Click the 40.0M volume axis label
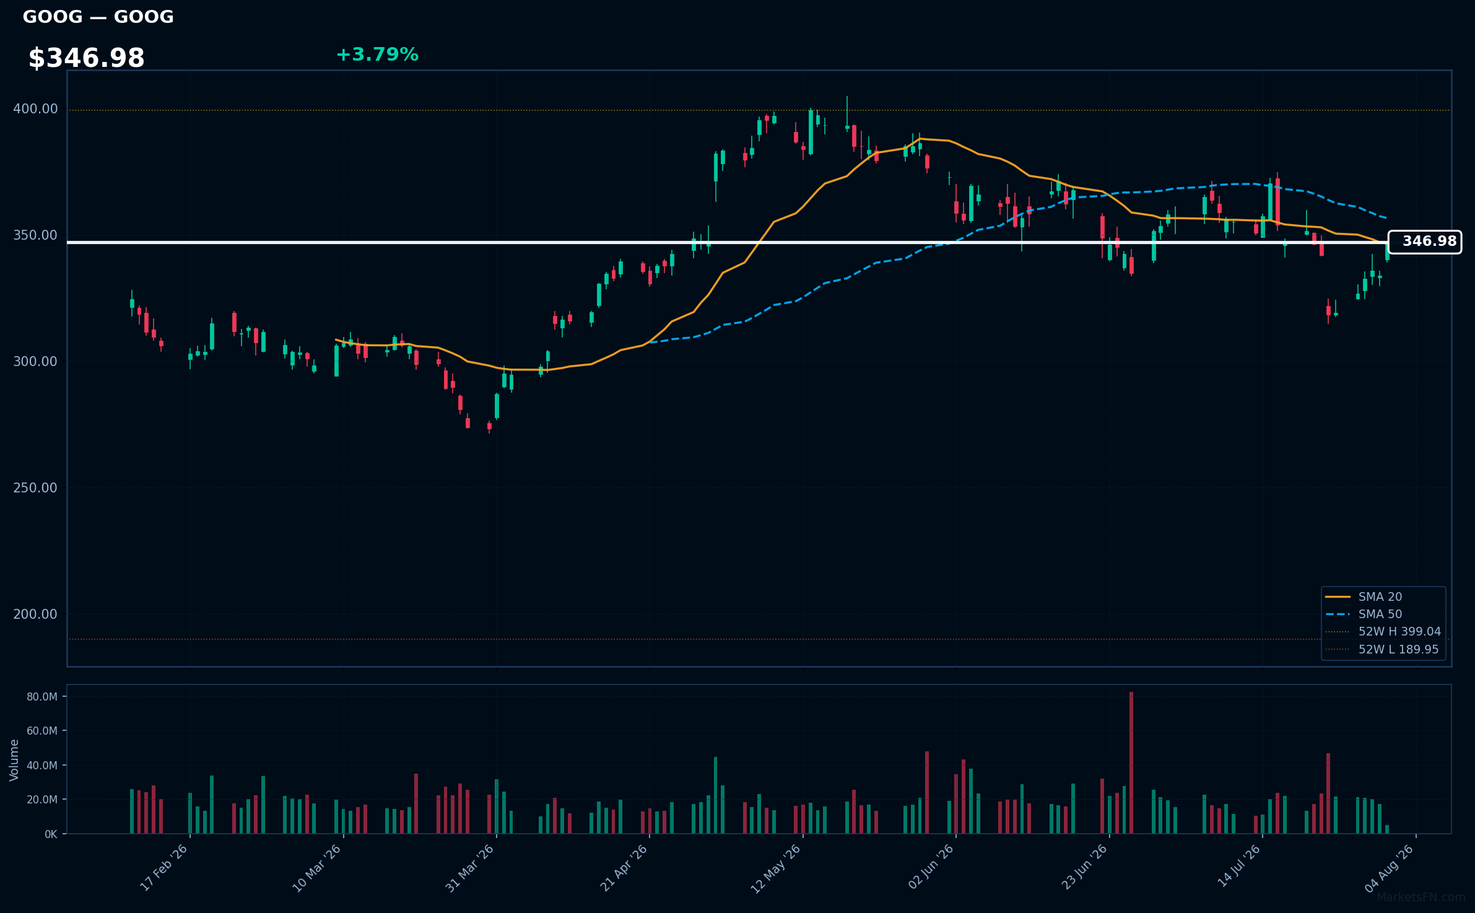This screenshot has height=913, width=1475. [42, 766]
